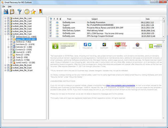This screenshot has width=168, height=128.
Task: Click envelope icon of Mail delivery failed row
Action: point(57,30)
